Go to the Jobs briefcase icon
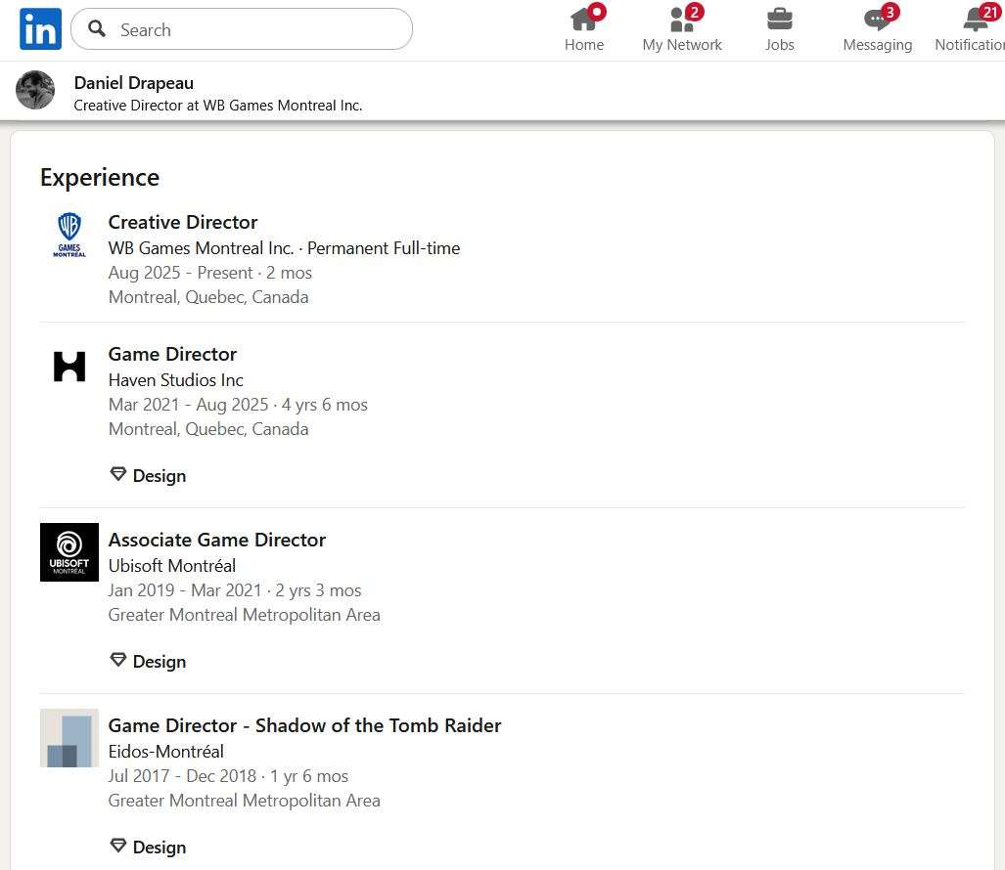The image size is (1005, 870). pyautogui.click(x=779, y=20)
